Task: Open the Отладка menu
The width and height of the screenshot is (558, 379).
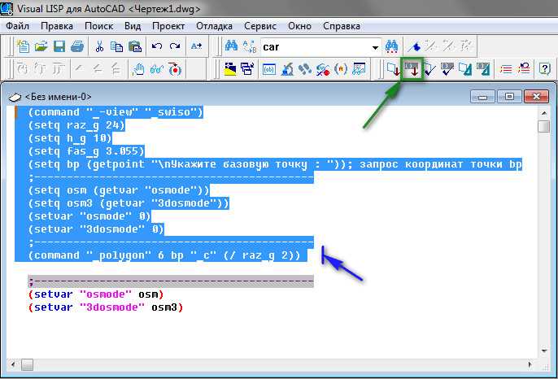Action: coord(214,26)
